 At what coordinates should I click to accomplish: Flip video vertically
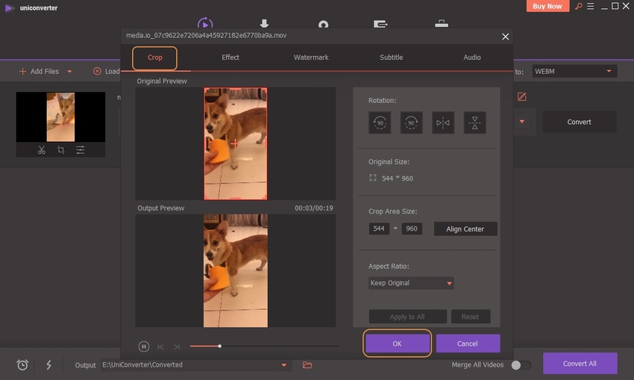tap(474, 123)
